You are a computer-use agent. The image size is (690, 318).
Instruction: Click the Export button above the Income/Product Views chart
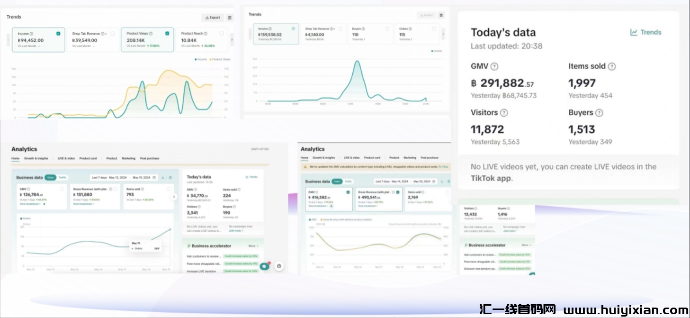[x=213, y=18]
